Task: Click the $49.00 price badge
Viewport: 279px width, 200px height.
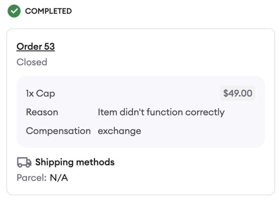Action: pyautogui.click(x=238, y=93)
